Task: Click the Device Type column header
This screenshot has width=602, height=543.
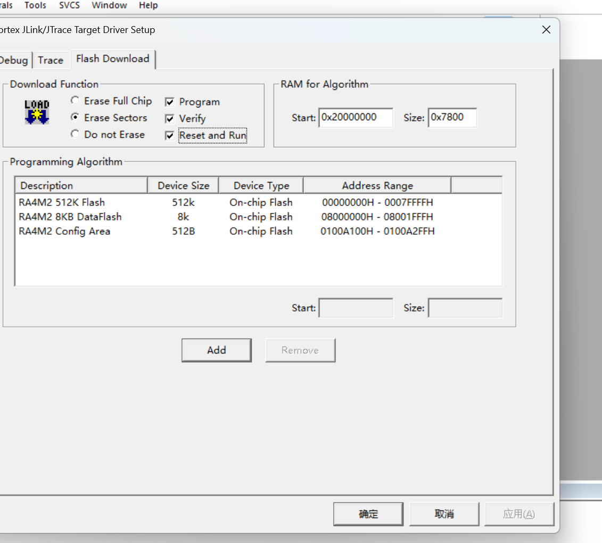Action: pos(261,185)
